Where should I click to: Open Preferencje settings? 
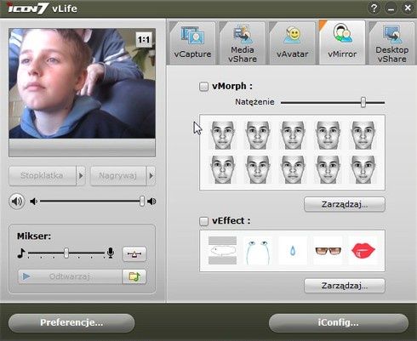click(x=71, y=322)
